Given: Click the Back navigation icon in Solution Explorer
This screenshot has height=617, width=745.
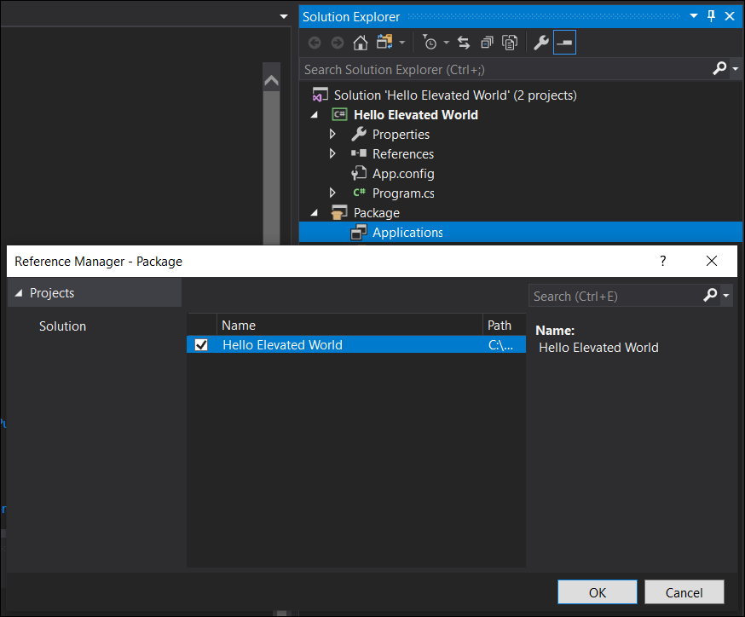Looking at the screenshot, I should [x=315, y=43].
